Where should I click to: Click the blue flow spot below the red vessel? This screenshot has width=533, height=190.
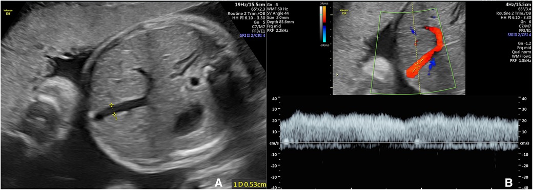pyautogui.click(x=433, y=65)
